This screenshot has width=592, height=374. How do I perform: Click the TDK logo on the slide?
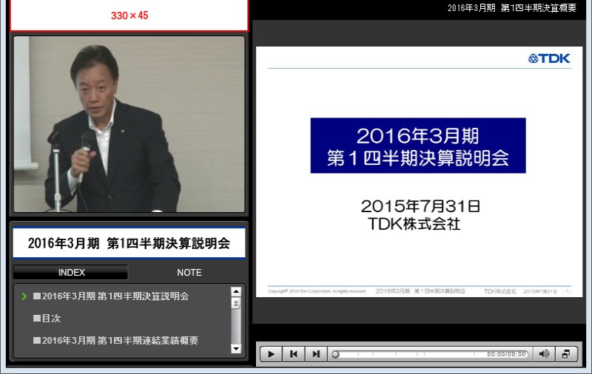tap(549, 58)
